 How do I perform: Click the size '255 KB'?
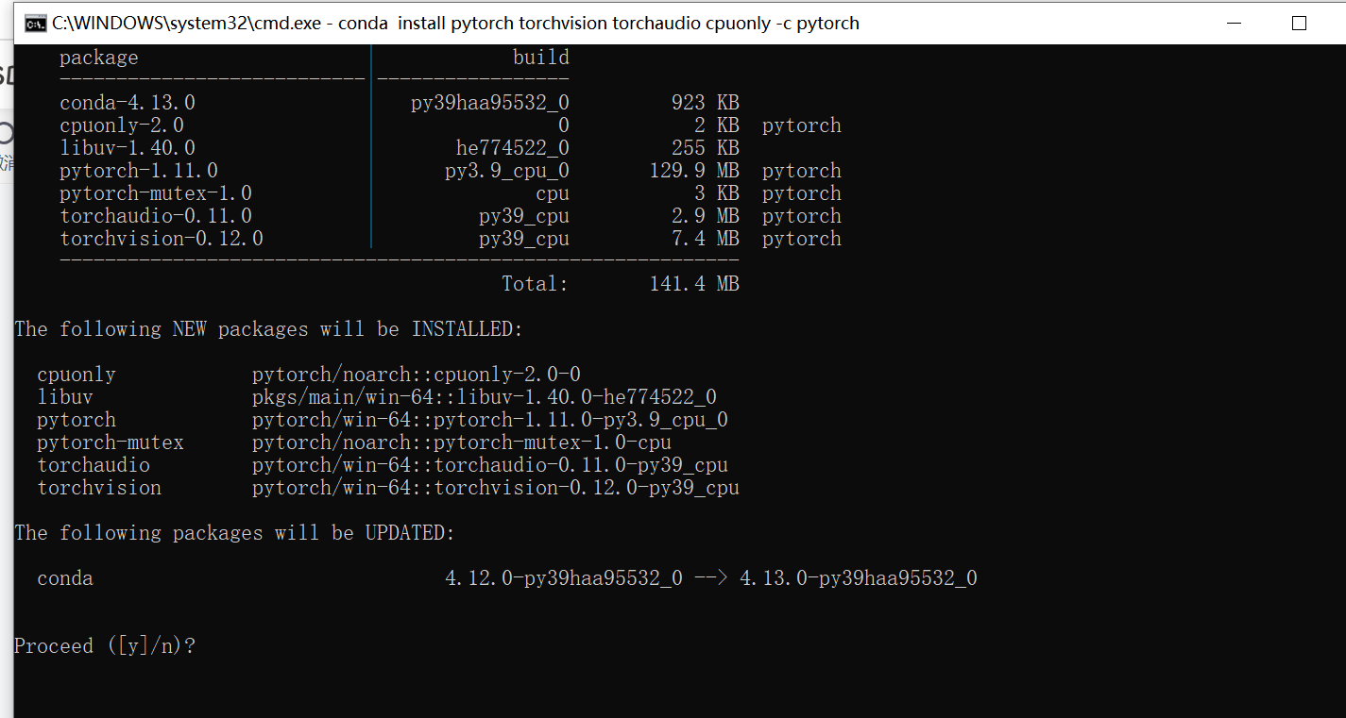(706, 148)
